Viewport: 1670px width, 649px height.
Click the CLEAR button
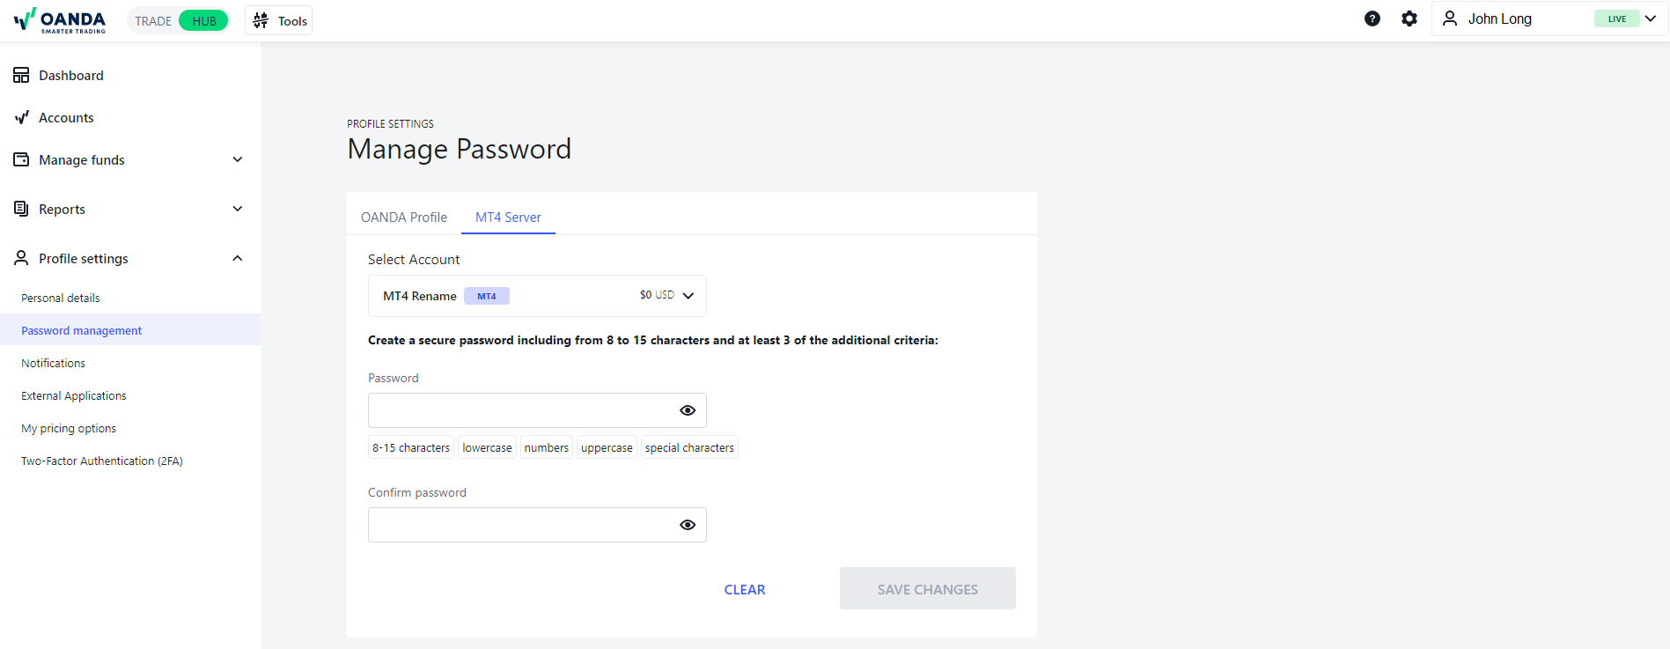click(x=745, y=590)
